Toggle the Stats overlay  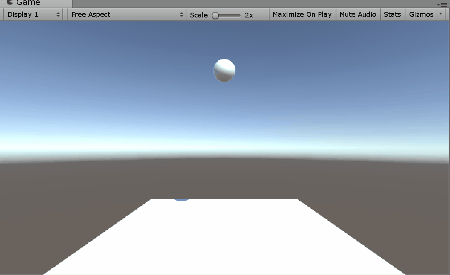(x=392, y=14)
